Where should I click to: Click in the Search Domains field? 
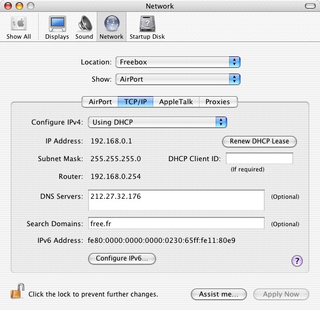click(176, 223)
